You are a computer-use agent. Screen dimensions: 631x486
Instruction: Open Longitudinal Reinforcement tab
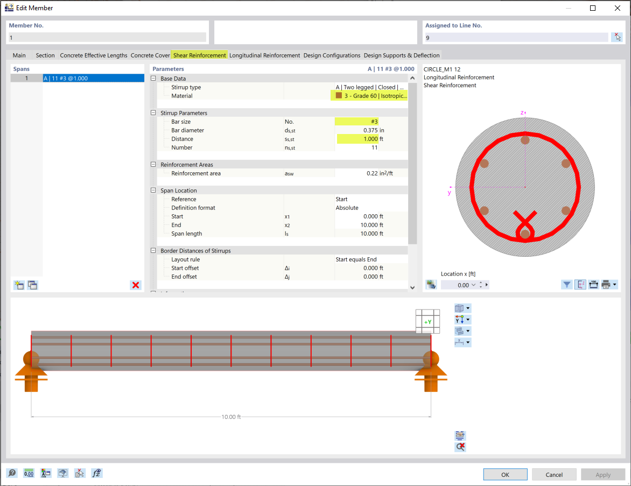(x=264, y=55)
